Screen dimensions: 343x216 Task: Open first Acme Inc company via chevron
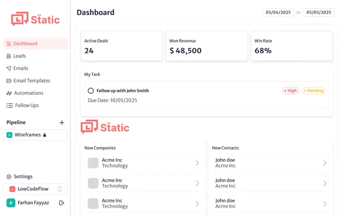(x=197, y=163)
